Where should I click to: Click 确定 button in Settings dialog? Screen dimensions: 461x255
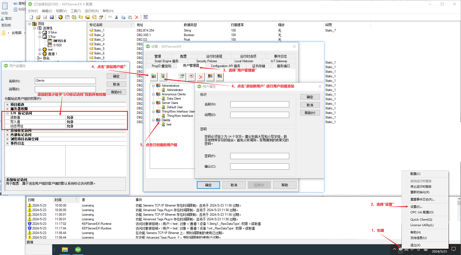(x=208, y=185)
